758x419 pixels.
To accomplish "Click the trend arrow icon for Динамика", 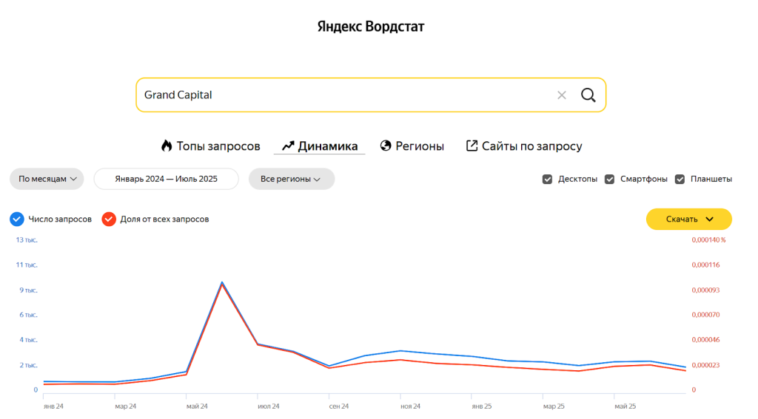I will click(x=288, y=146).
